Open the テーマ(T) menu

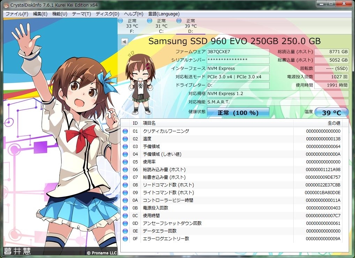[82, 14]
